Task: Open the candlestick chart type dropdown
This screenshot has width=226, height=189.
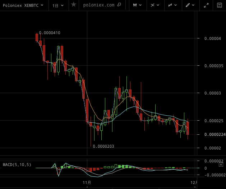Action: pos(137,5)
